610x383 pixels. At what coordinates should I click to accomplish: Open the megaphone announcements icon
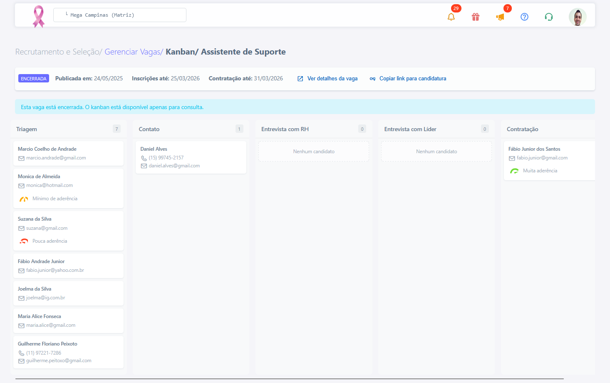[x=500, y=17]
